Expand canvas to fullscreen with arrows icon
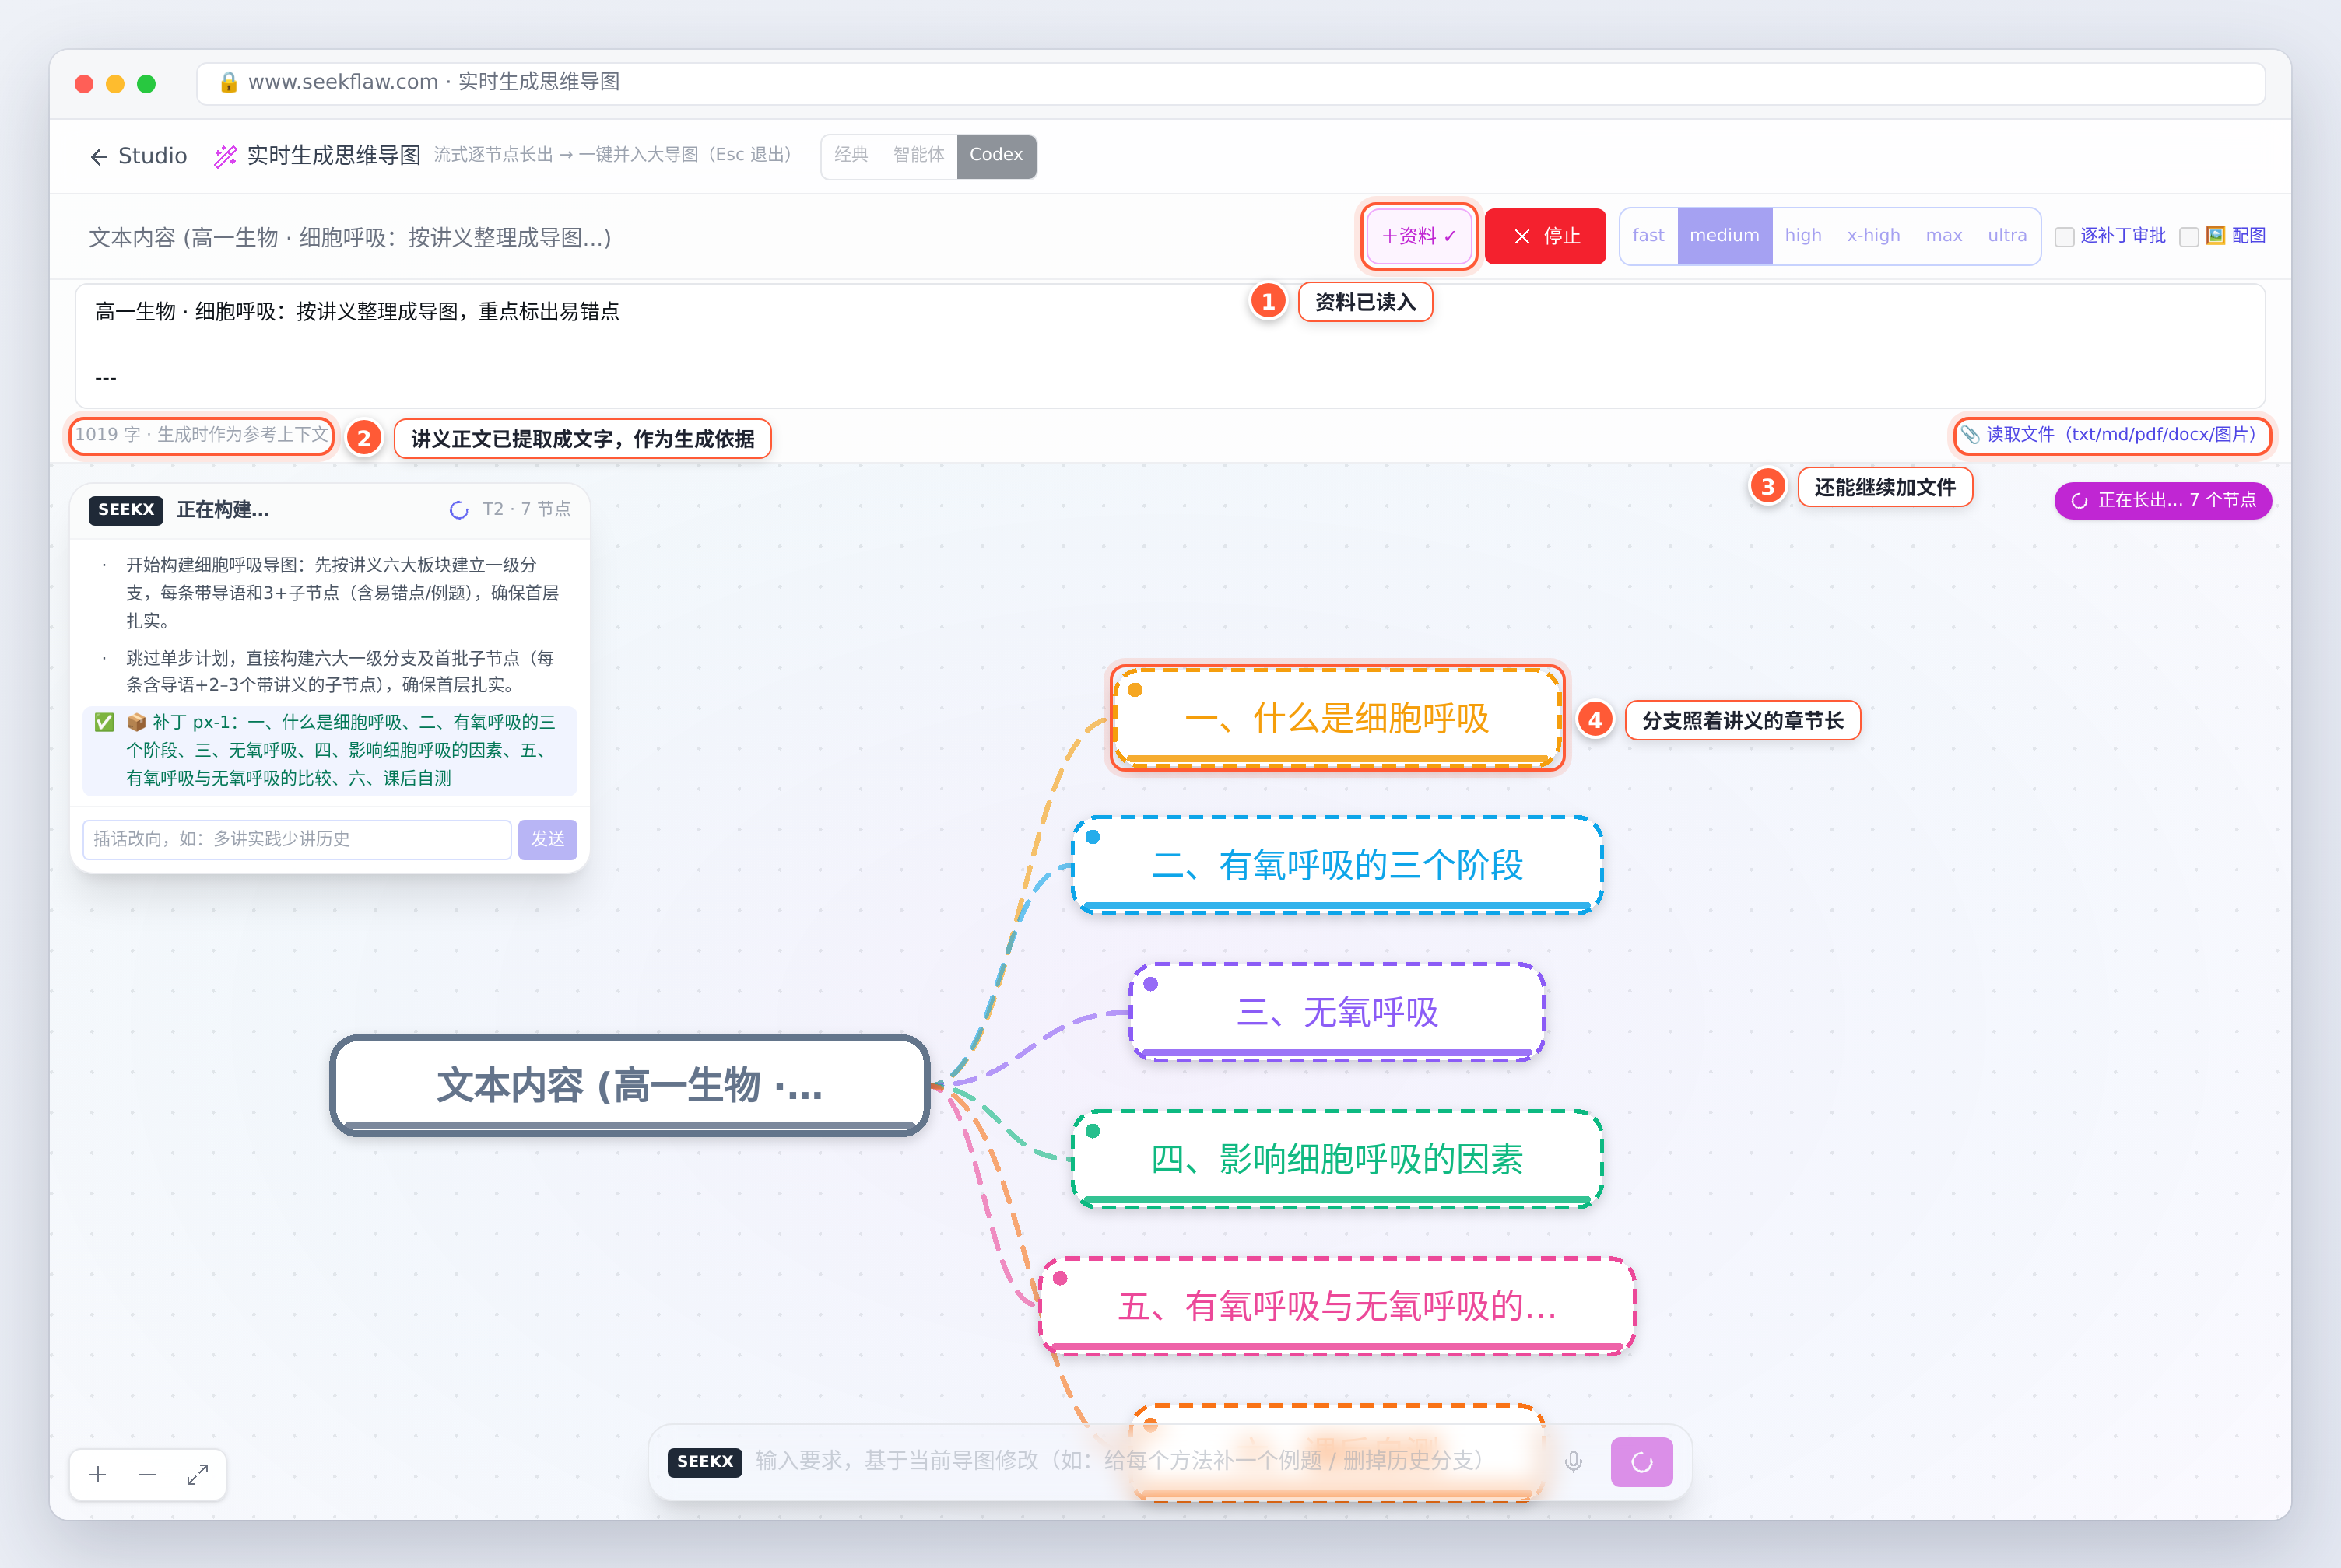The width and height of the screenshot is (2341, 1568). (197, 1474)
